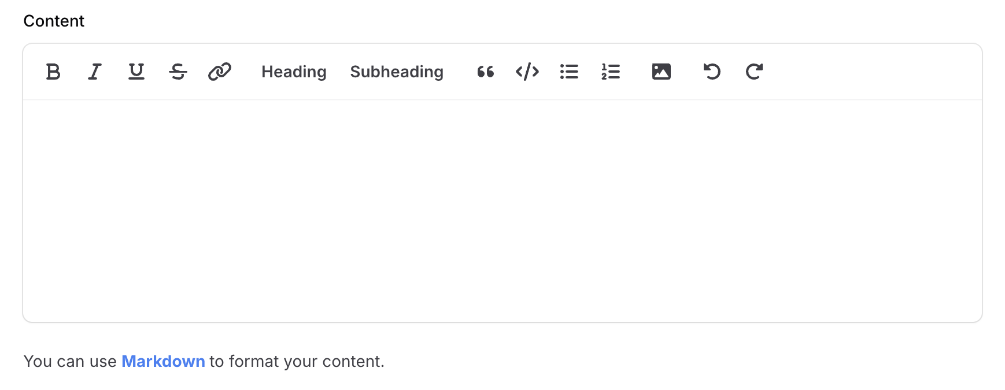Insert a code block
The width and height of the screenshot is (1005, 390).
tap(527, 72)
